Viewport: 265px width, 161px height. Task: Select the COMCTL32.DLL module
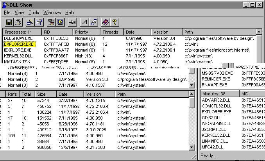point(217,106)
